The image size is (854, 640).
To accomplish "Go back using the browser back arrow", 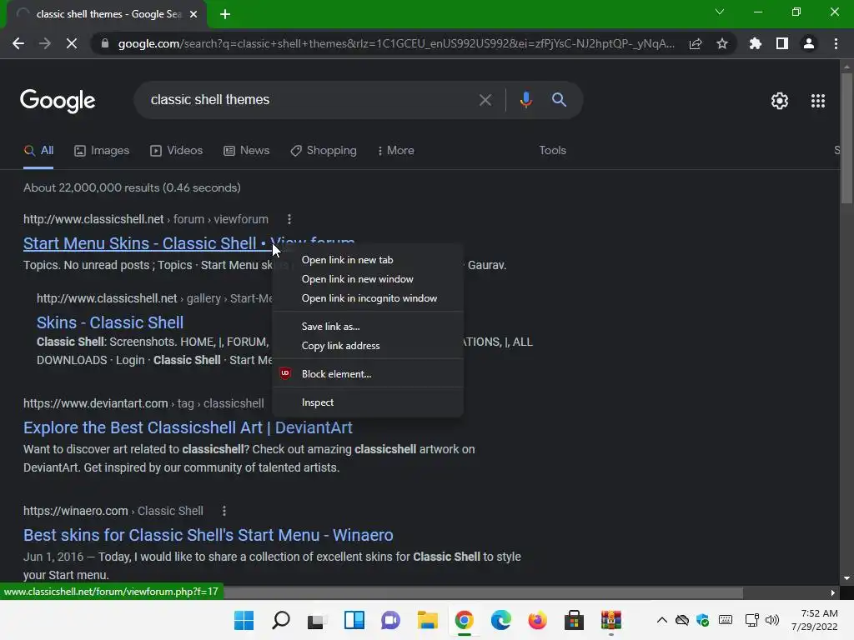I will [x=18, y=43].
